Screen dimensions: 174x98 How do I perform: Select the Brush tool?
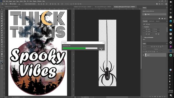coord(2,28)
